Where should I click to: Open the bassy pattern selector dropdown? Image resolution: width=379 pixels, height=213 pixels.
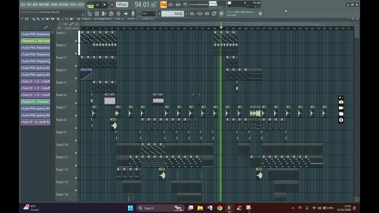pyautogui.click(x=173, y=14)
